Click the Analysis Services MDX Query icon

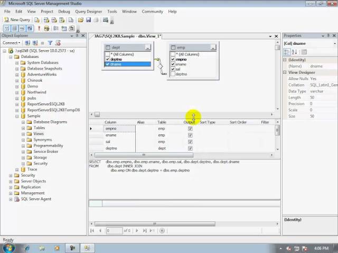pyautogui.click(x=46, y=20)
